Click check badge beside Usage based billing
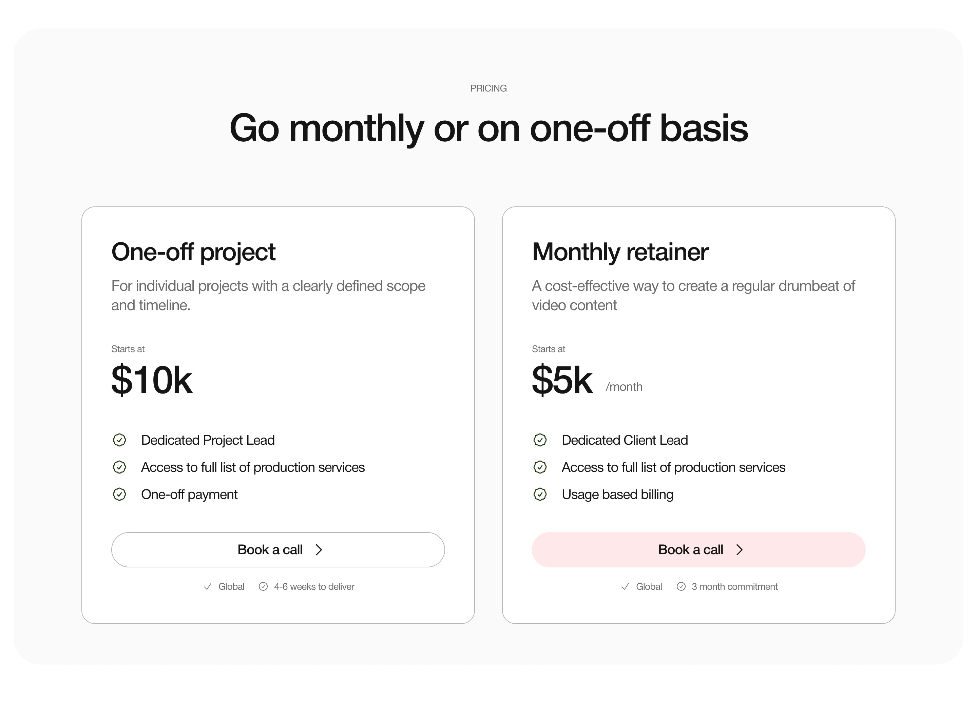The image size is (977, 705). coord(540,494)
